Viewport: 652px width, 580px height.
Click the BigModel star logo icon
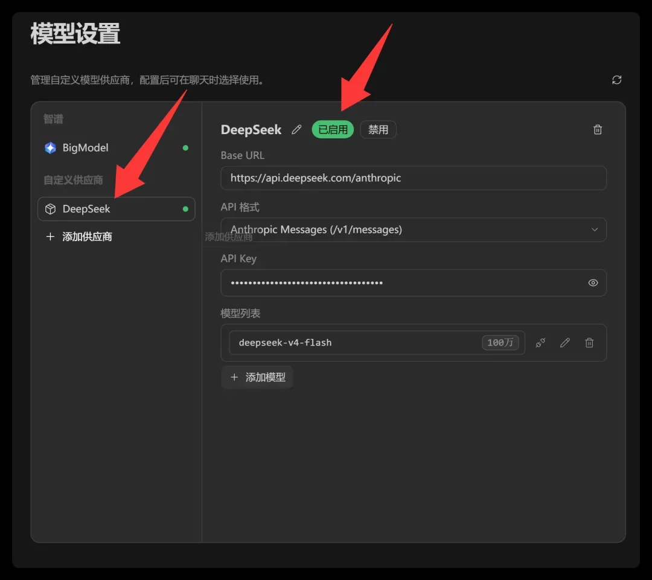coord(50,147)
